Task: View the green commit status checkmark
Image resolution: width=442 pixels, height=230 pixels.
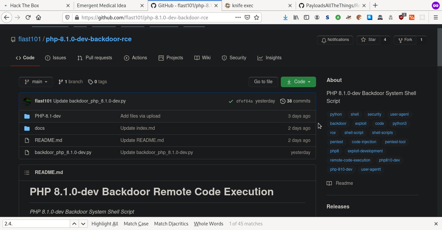Action: tap(231, 101)
